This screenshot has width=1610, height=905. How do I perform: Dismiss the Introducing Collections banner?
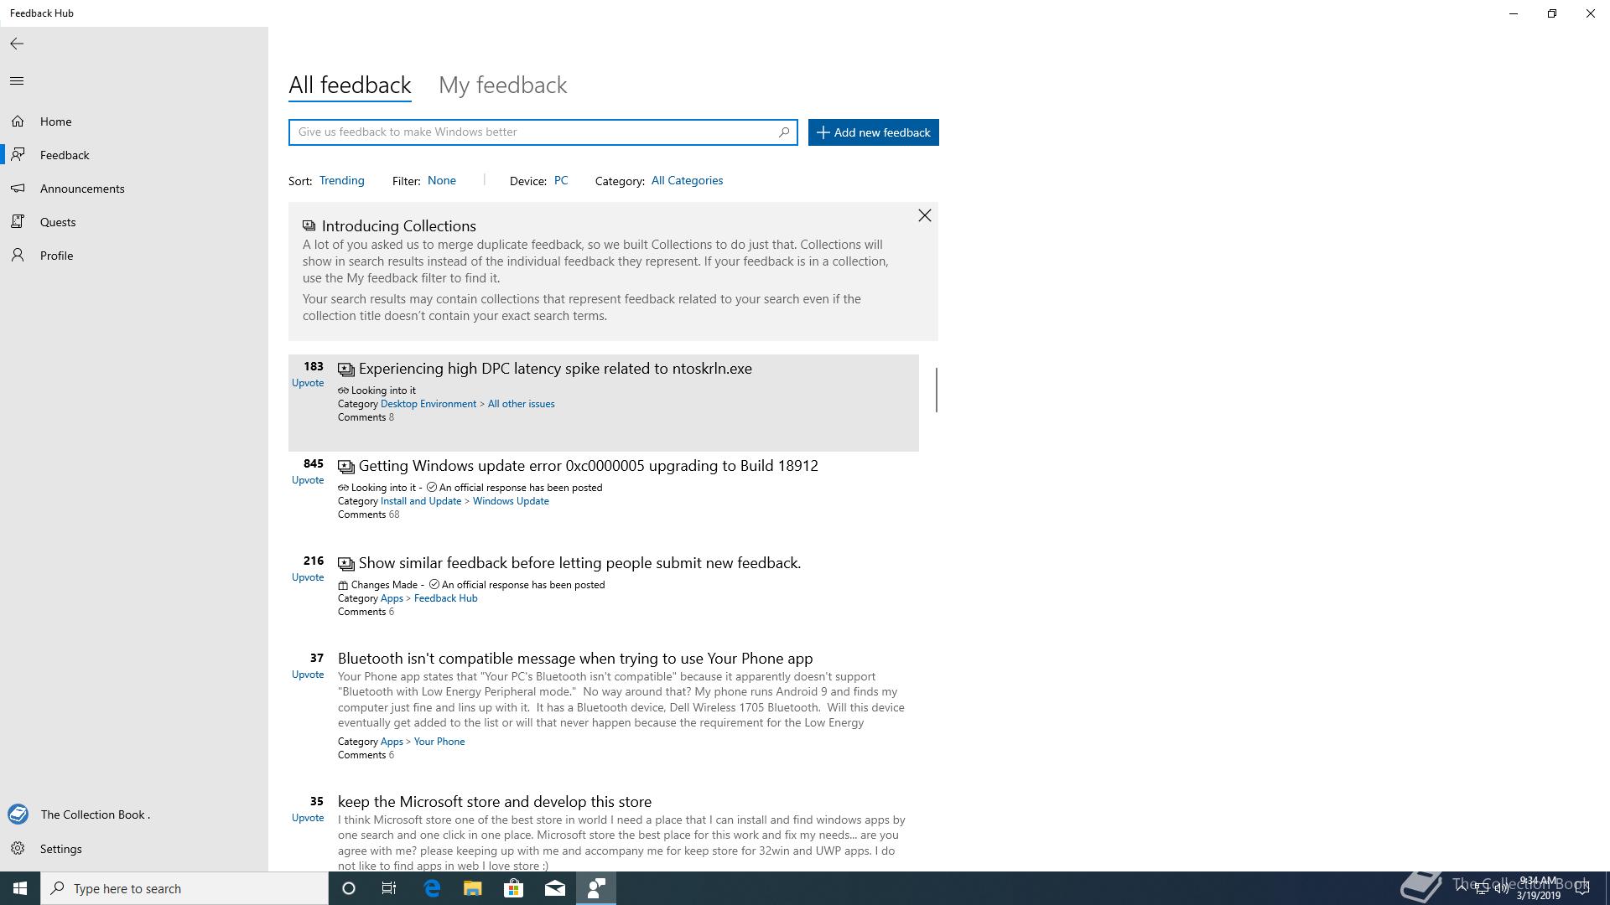(924, 216)
